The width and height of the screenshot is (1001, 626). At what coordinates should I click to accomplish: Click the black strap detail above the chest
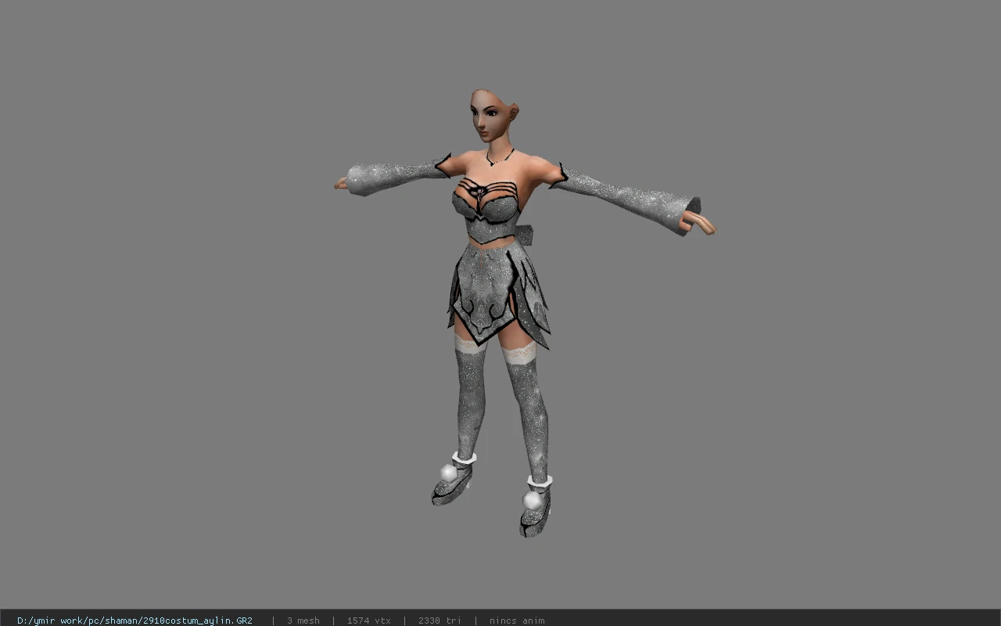[x=483, y=188]
